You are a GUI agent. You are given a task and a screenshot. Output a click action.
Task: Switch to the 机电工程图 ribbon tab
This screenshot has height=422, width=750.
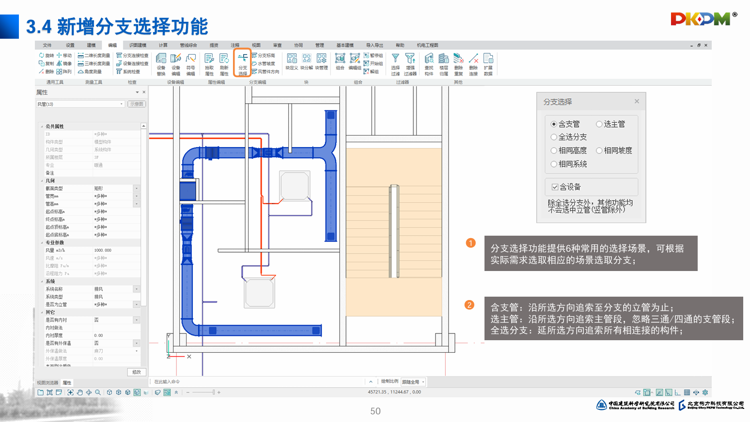pos(427,45)
